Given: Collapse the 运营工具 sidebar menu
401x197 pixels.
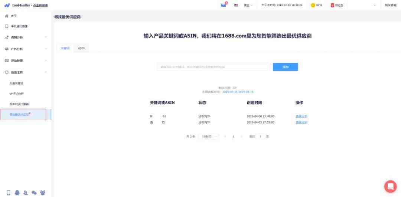Looking at the screenshot, I should (x=26, y=72).
